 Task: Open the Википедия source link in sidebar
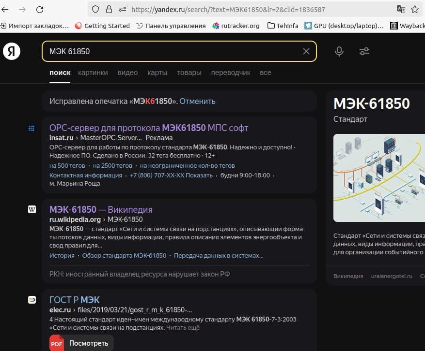(x=348, y=276)
